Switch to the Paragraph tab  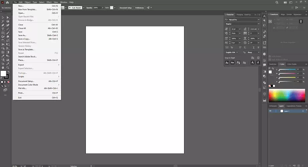click(240, 15)
